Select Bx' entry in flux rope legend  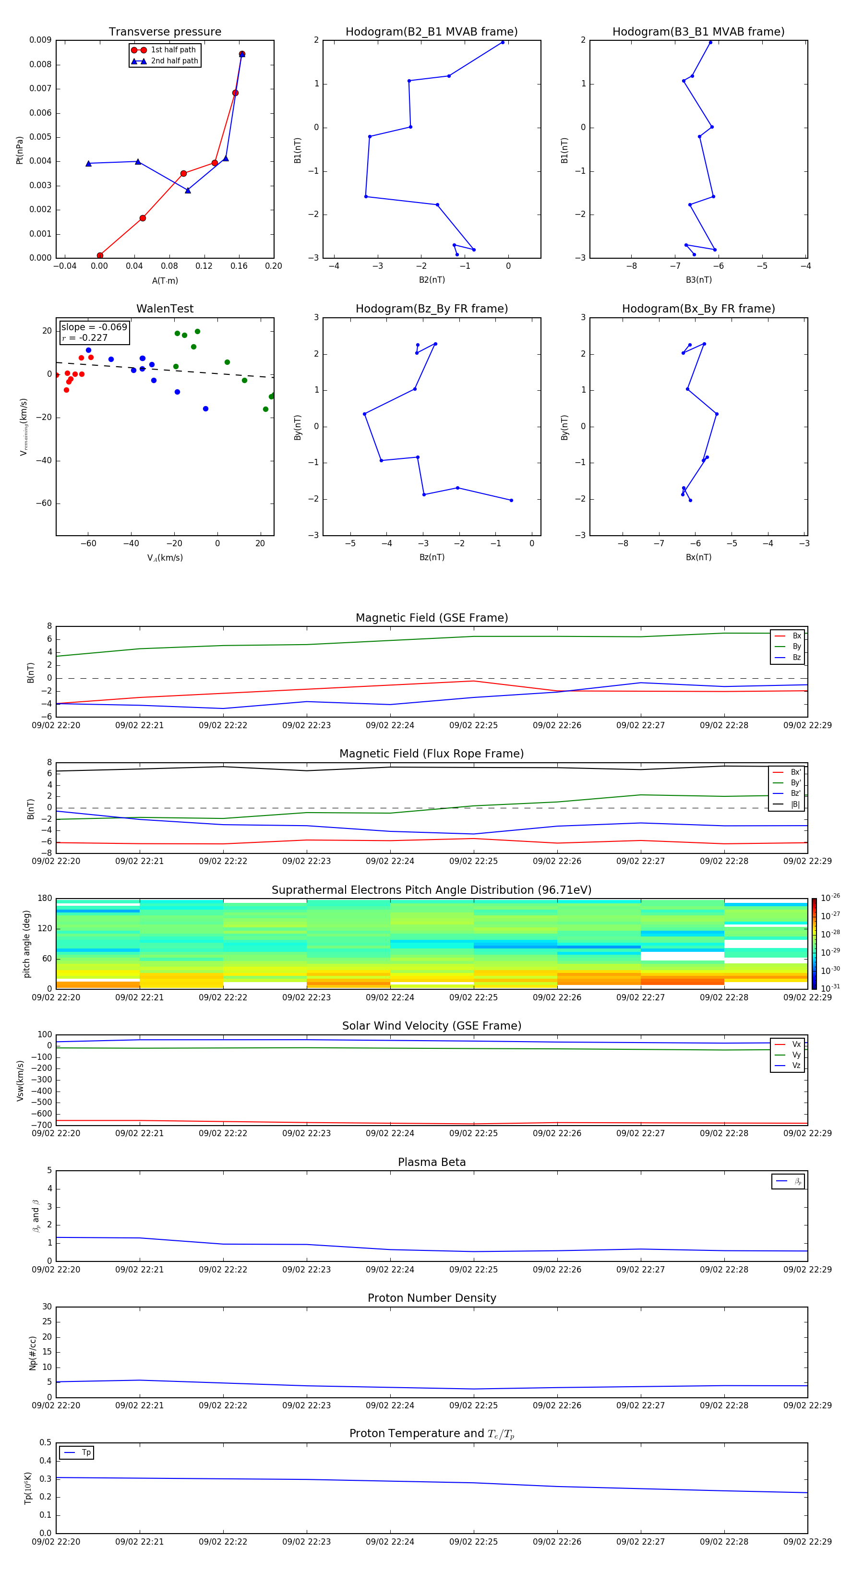click(x=787, y=772)
